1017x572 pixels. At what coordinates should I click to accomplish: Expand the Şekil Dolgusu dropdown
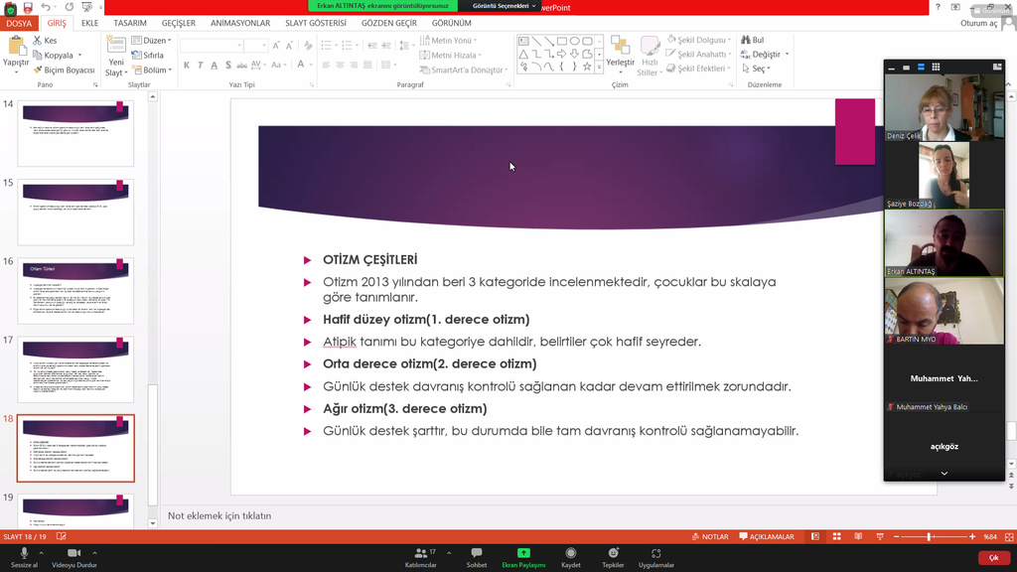(x=730, y=41)
